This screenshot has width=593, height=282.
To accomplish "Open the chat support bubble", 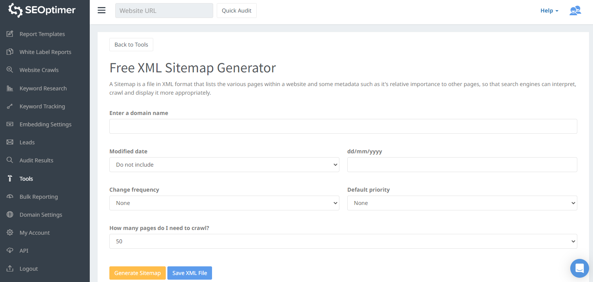I will coord(580,268).
